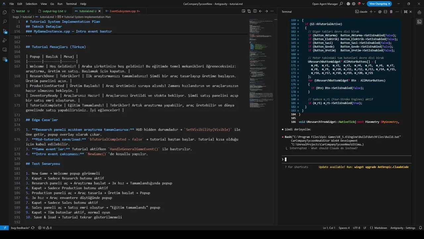Image resolution: width=424 pixels, height=239 pixels.
Task: Click the tutorial.md breadcrumb
Action: [45, 17]
